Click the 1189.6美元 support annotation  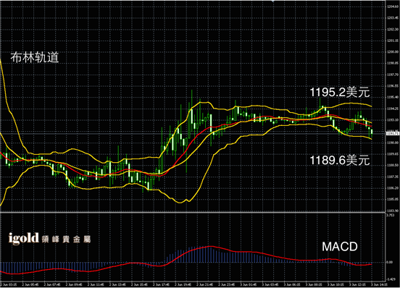pyautogui.click(x=340, y=160)
